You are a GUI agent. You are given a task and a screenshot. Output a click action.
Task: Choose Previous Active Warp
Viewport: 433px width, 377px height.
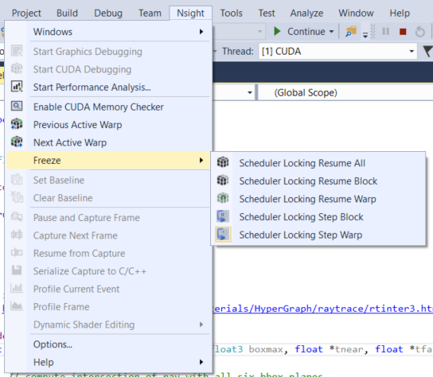point(108,125)
